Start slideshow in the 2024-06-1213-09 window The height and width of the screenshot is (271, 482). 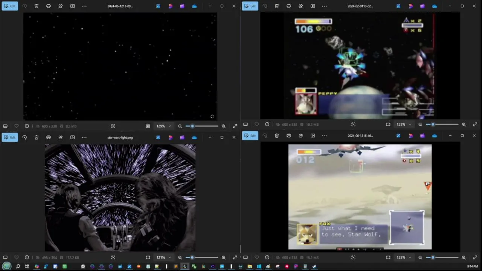[73, 6]
